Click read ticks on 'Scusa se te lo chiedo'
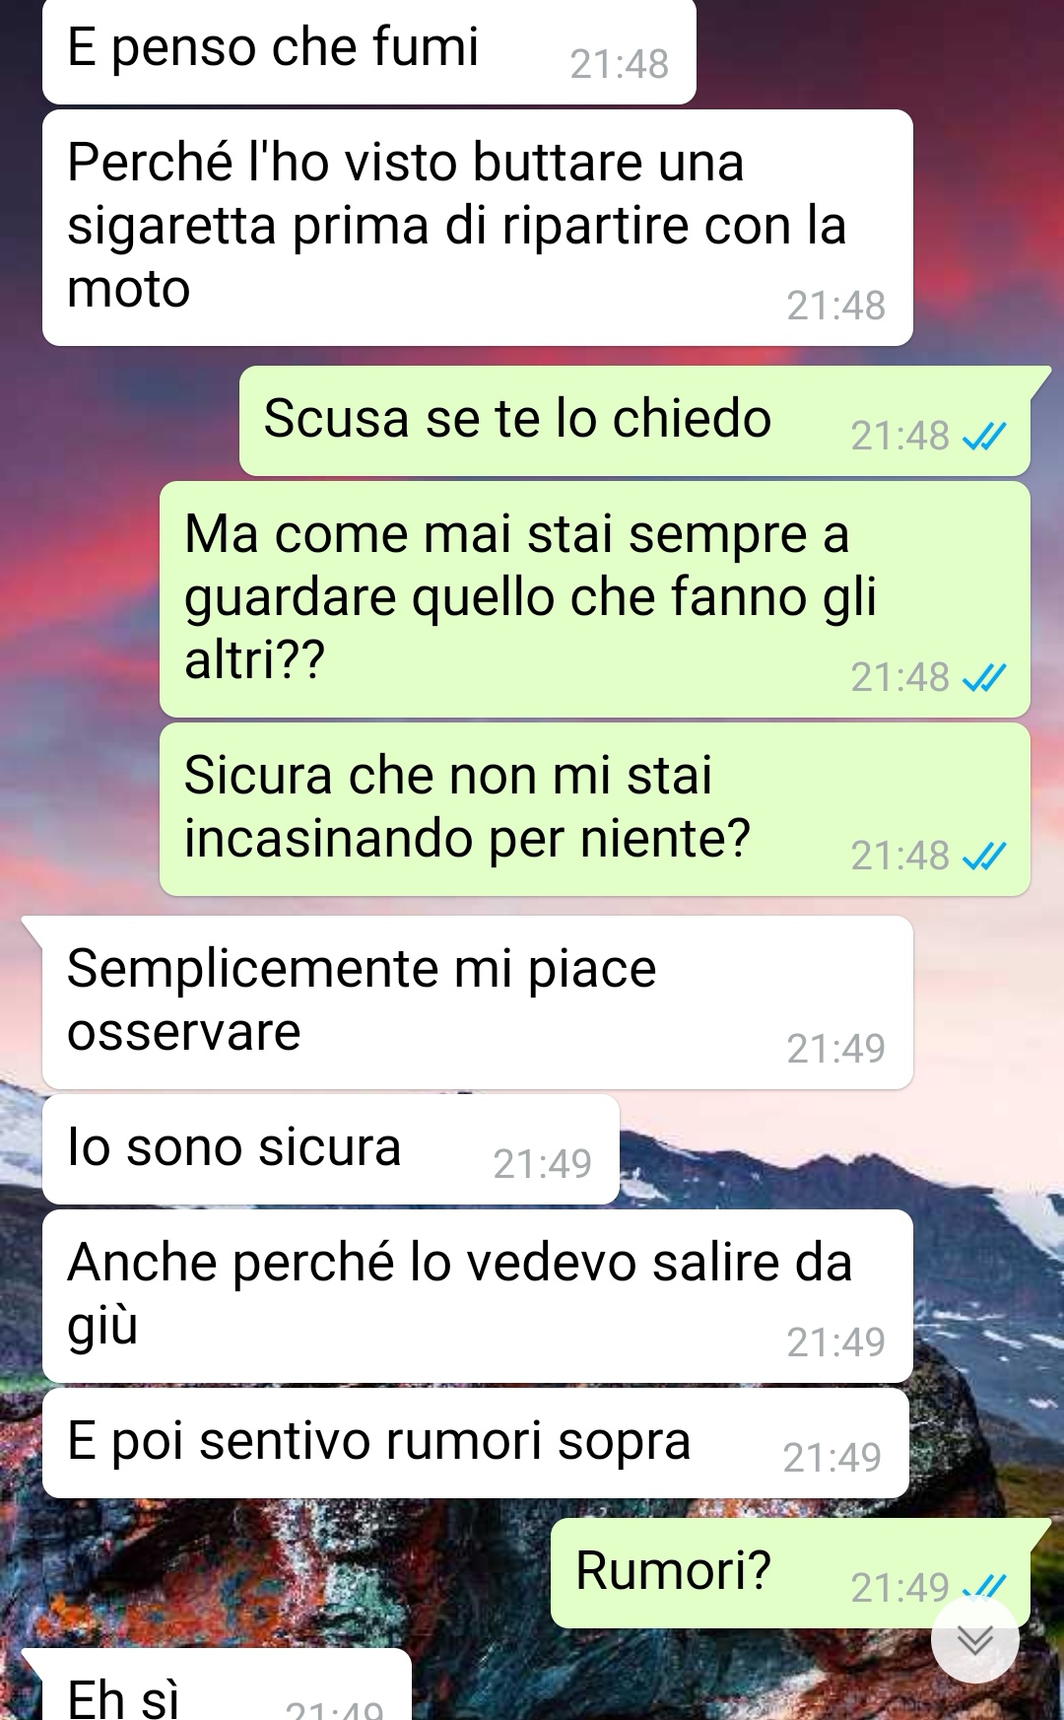Image resolution: width=1064 pixels, height=1720 pixels. (x=983, y=436)
